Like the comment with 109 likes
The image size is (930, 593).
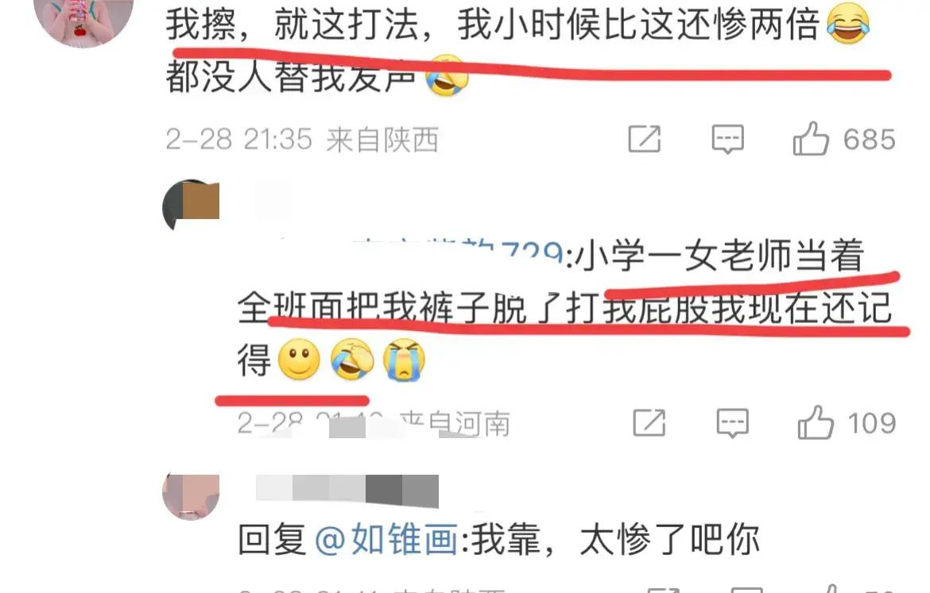tap(816, 422)
